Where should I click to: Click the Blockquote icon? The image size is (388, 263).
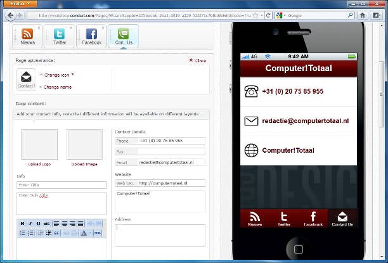(x=56, y=233)
